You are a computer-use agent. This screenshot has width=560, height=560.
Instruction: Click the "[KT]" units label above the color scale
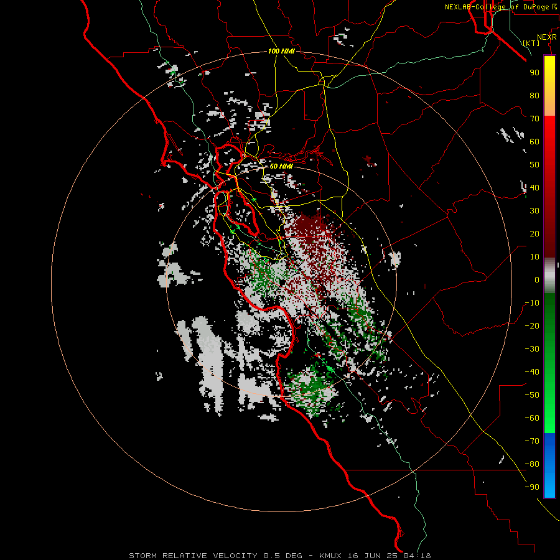[531, 43]
